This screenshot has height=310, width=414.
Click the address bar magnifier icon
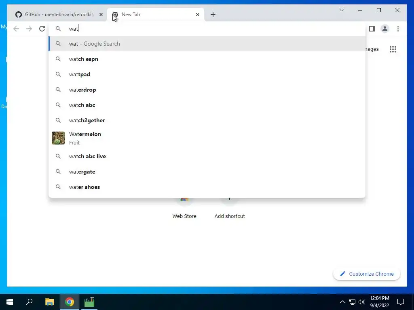pos(58,29)
